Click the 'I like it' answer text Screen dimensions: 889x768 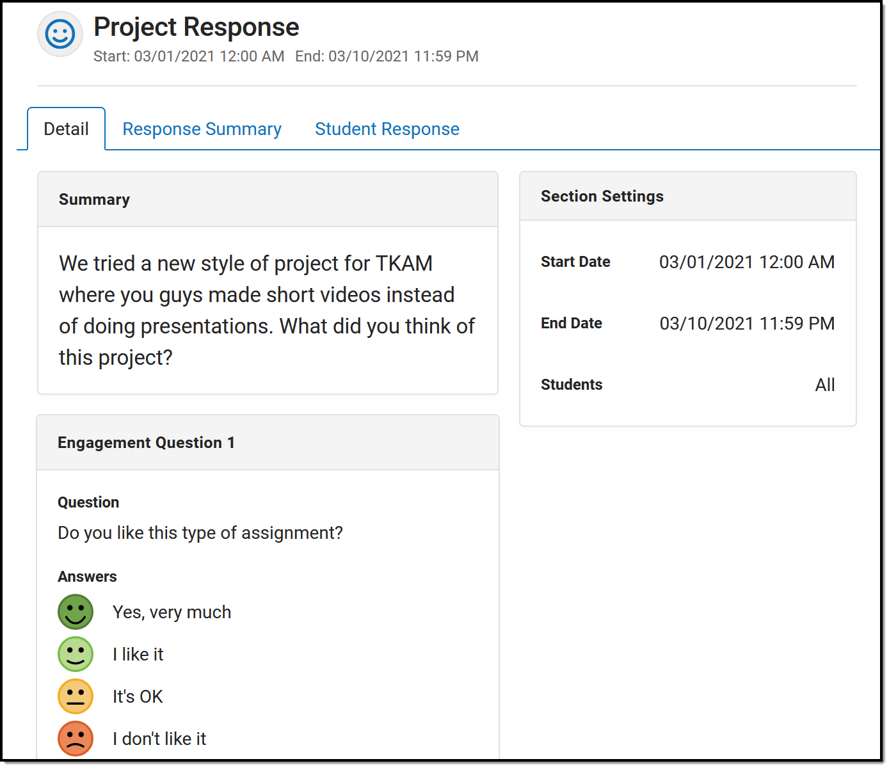[x=138, y=654]
